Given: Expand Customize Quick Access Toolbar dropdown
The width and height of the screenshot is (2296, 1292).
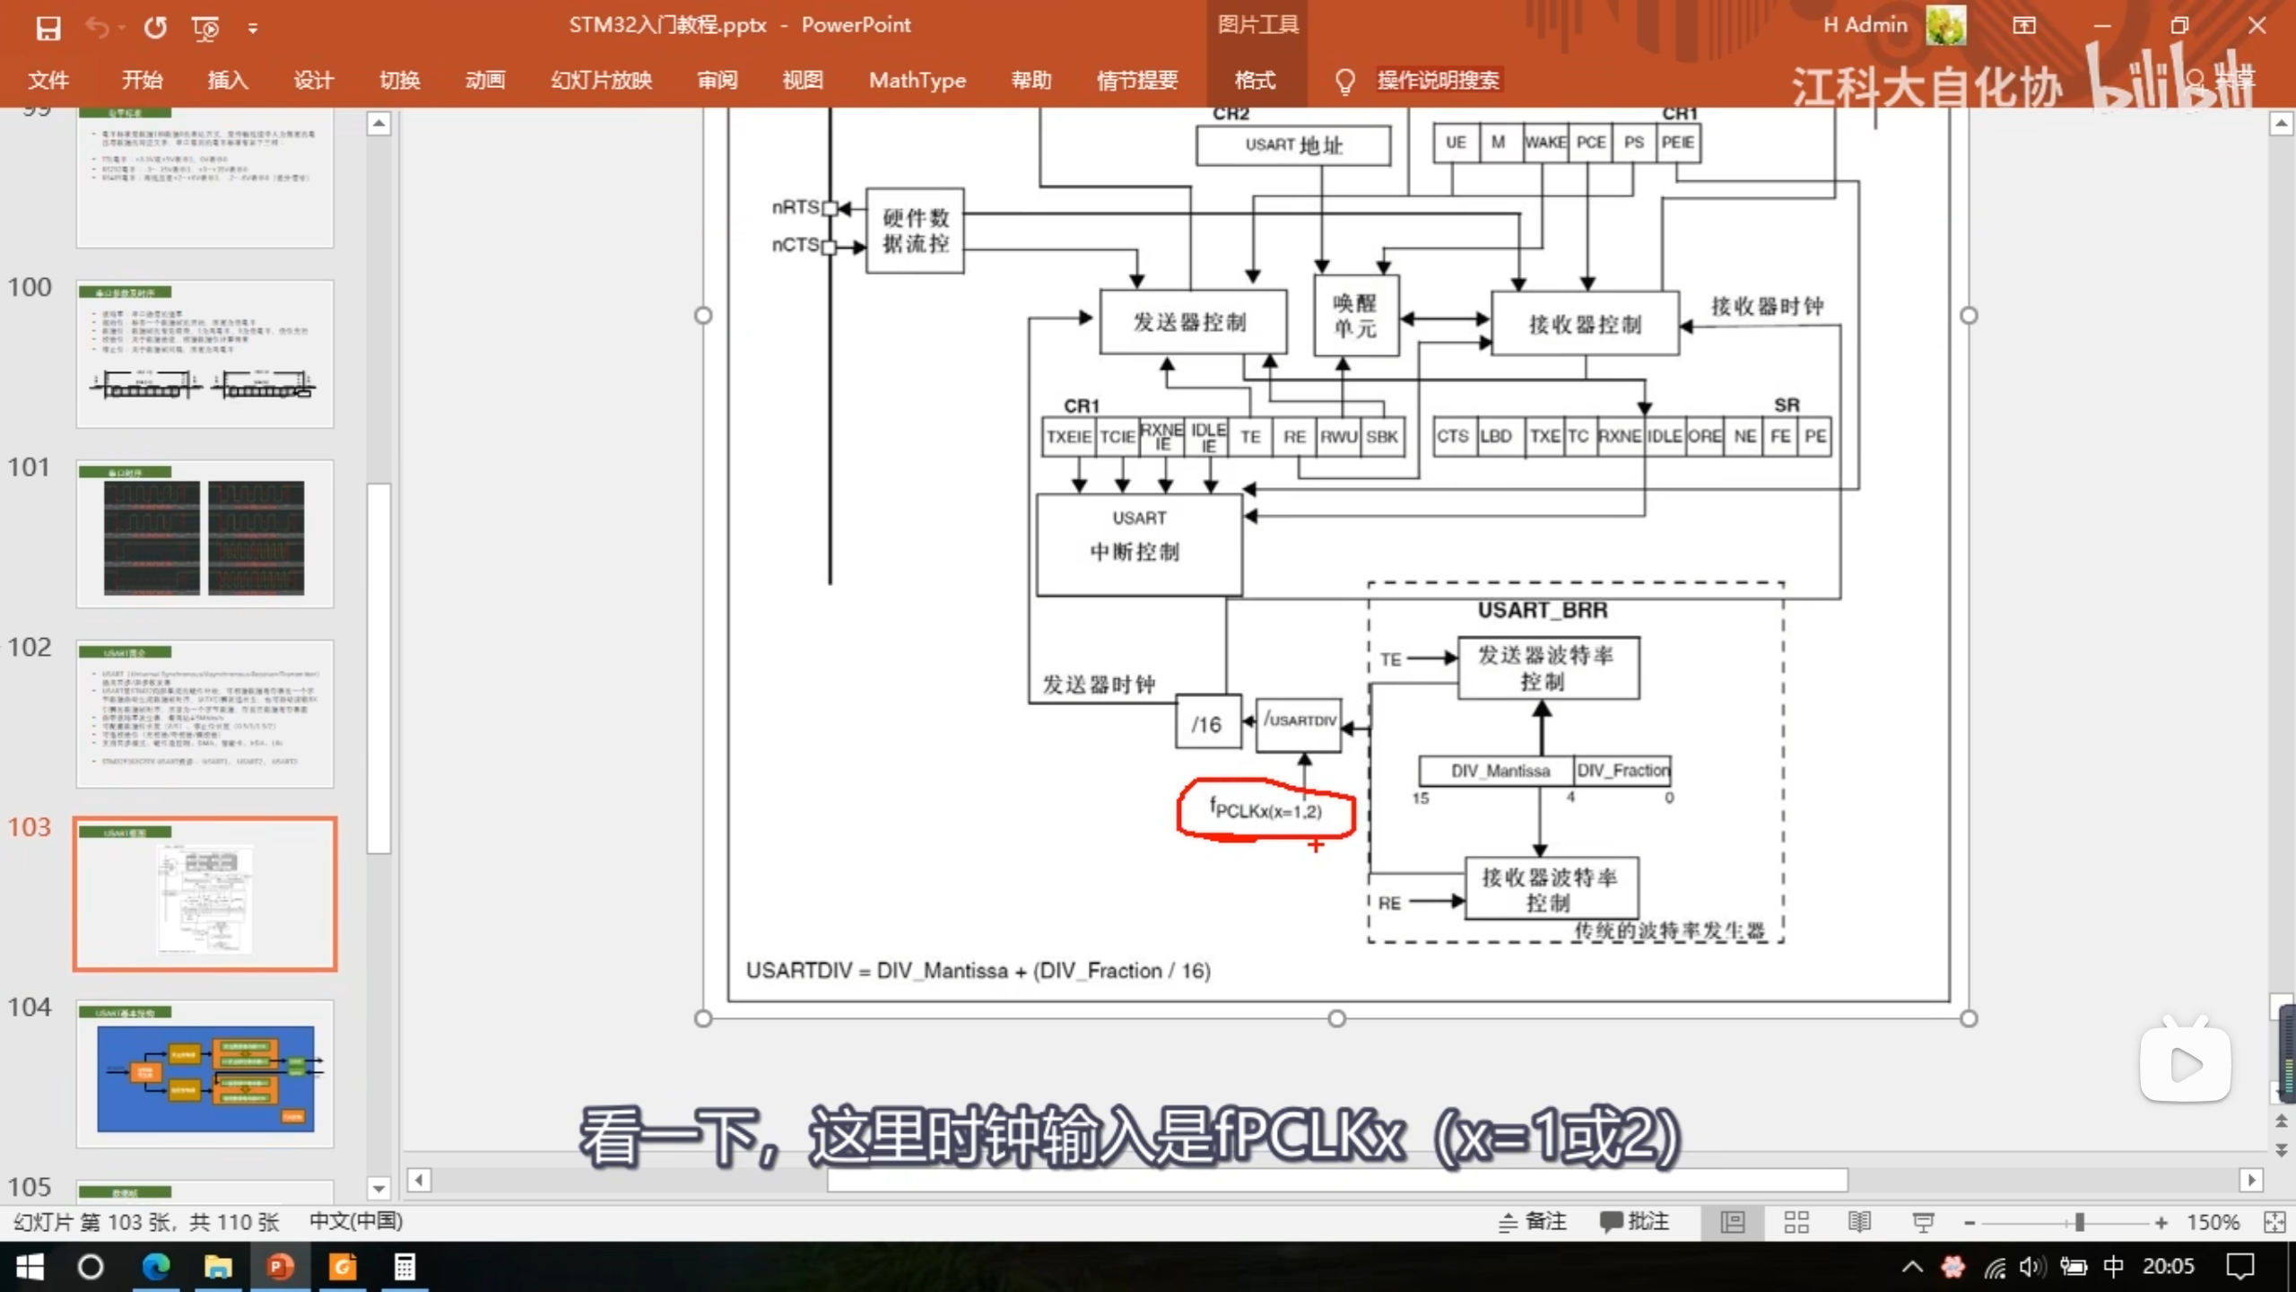Looking at the screenshot, I should (253, 29).
